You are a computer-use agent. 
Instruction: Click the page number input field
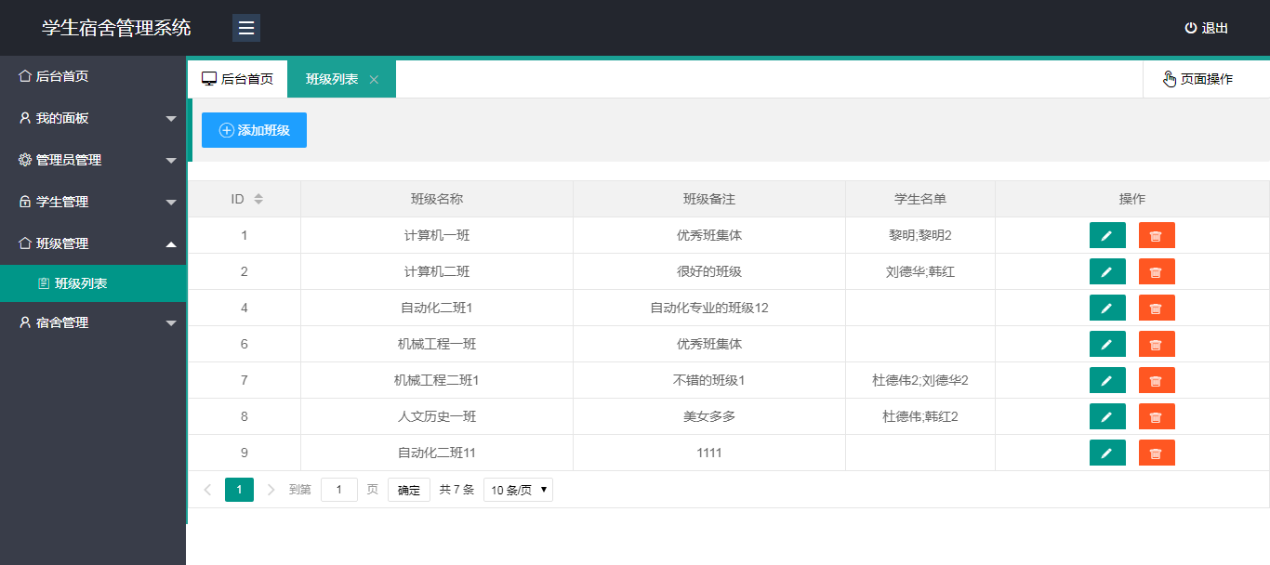click(x=338, y=490)
